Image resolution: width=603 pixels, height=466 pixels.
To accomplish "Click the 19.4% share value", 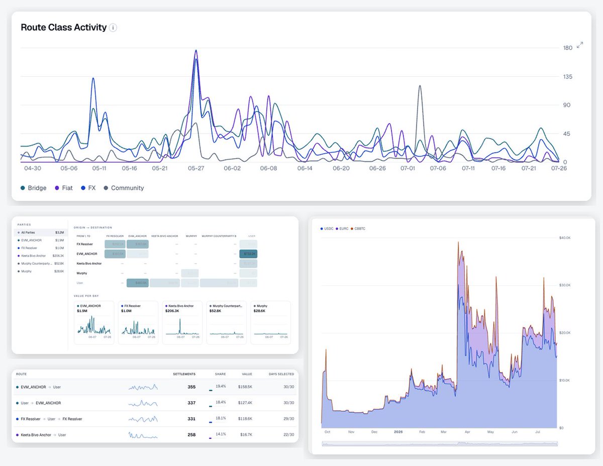I will tap(221, 386).
